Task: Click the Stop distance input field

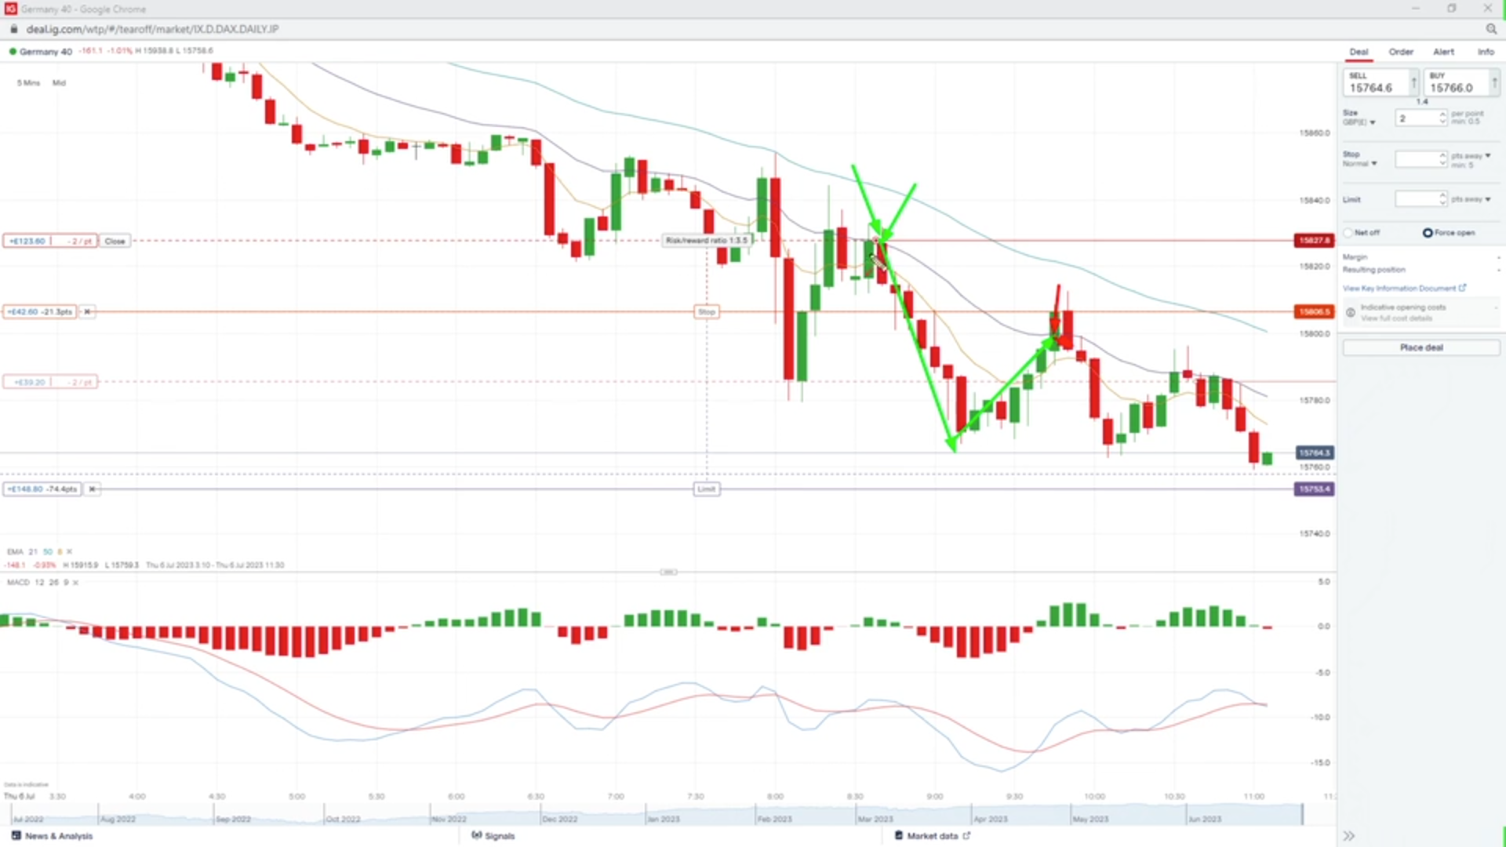Action: 1417,159
